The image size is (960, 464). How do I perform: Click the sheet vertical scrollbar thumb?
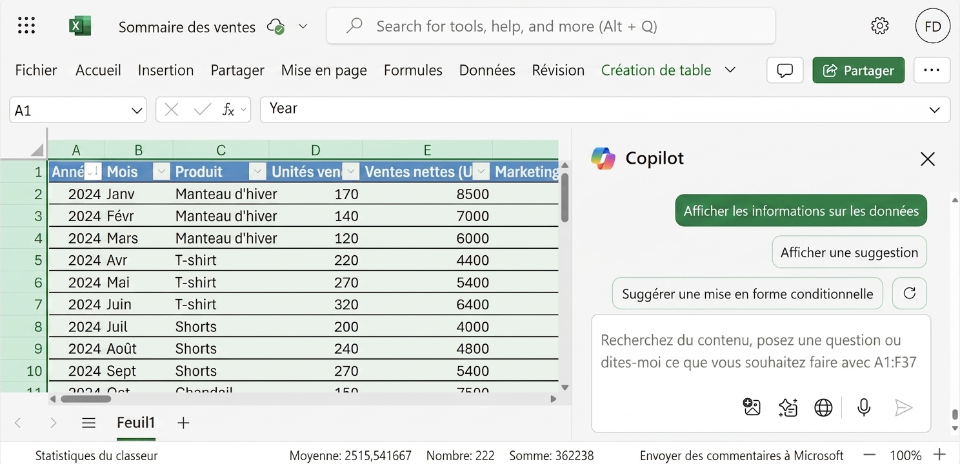(565, 198)
